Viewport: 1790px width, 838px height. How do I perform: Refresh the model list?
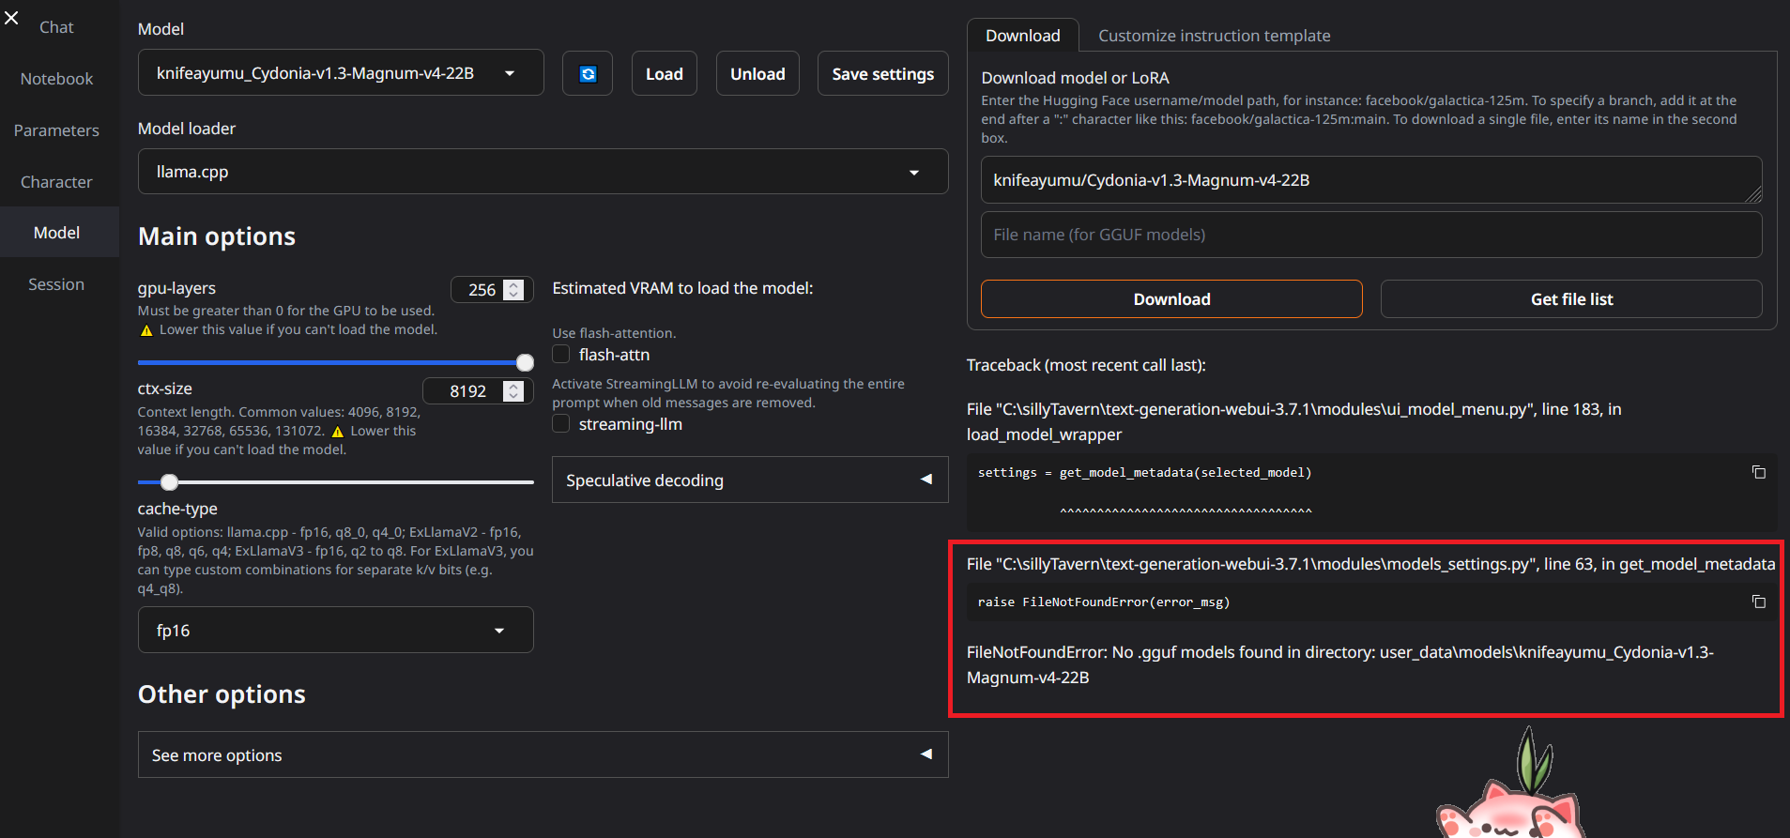point(588,74)
